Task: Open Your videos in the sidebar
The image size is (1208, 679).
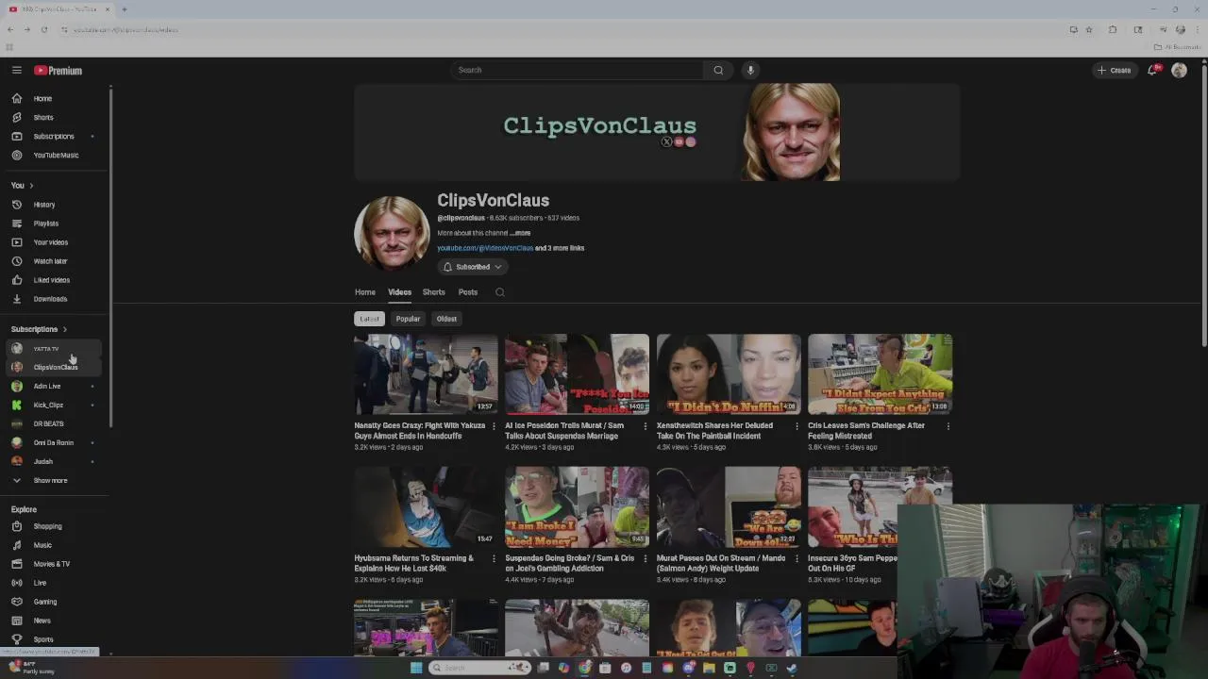Action: 55,242
